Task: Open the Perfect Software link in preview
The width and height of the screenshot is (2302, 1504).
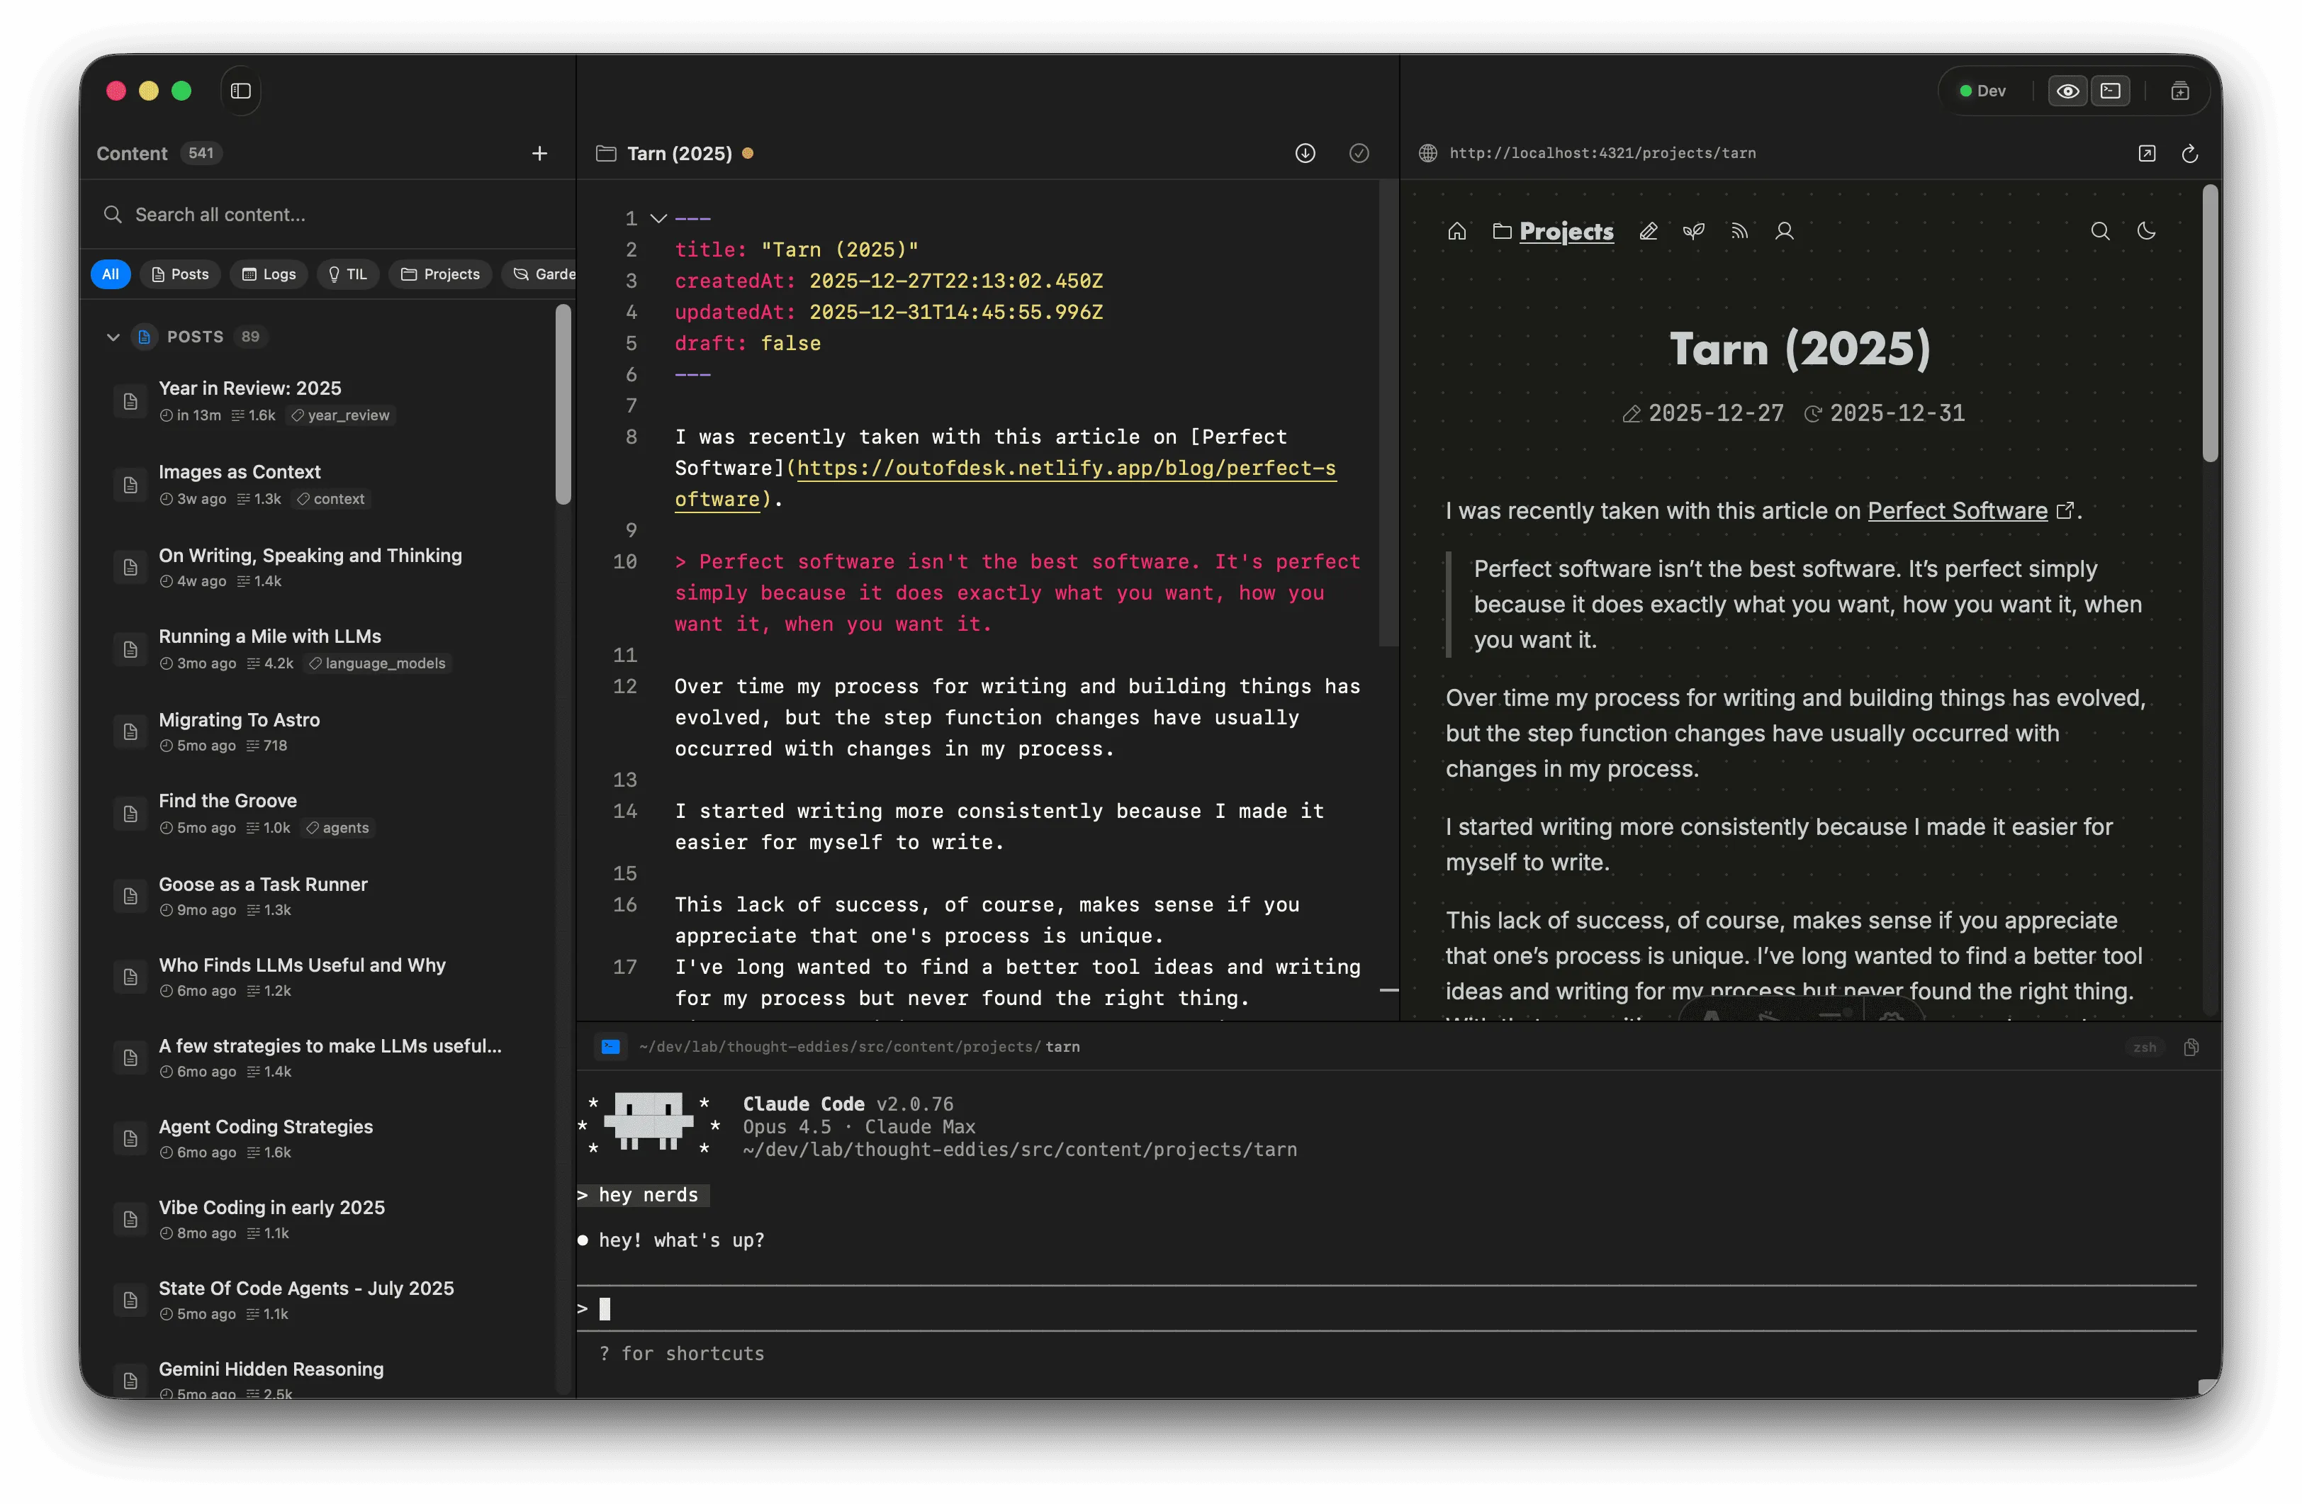Action: [x=1957, y=512]
